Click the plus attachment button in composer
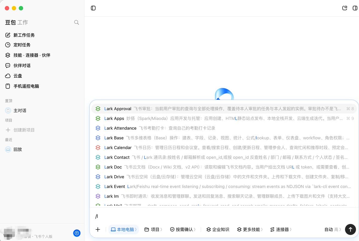 pos(98,229)
